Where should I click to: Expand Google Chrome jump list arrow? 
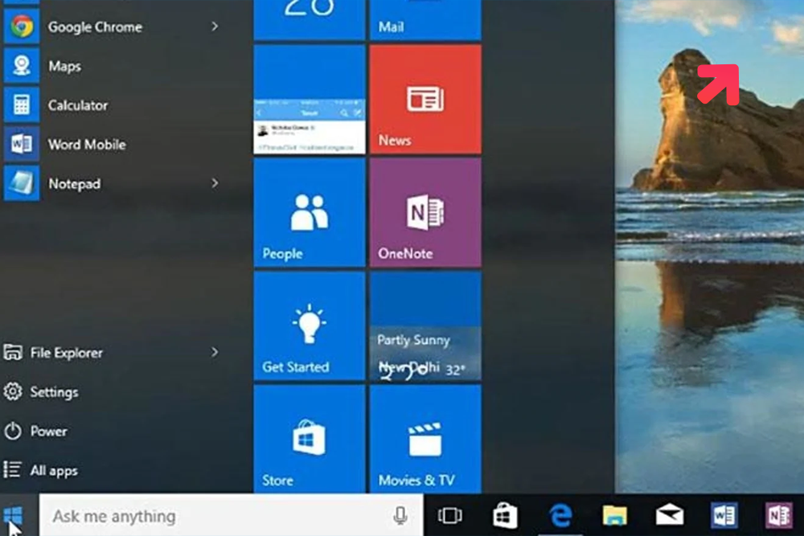click(x=215, y=27)
